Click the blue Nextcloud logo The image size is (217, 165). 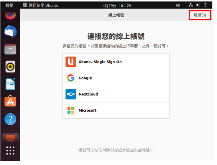pyautogui.click(x=70, y=94)
